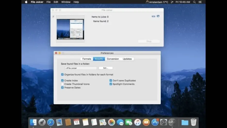
Task: Open the Updates tab
Action: pyautogui.click(x=127, y=59)
